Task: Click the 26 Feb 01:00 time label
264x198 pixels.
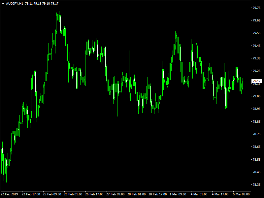Action: coord(73,194)
